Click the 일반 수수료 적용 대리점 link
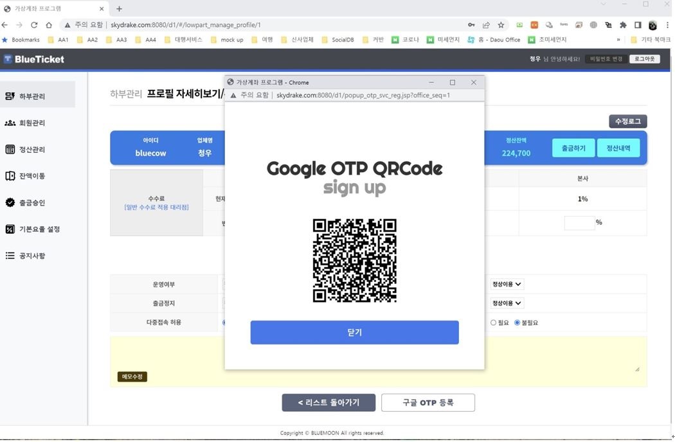This screenshot has width=675, height=442. point(156,208)
